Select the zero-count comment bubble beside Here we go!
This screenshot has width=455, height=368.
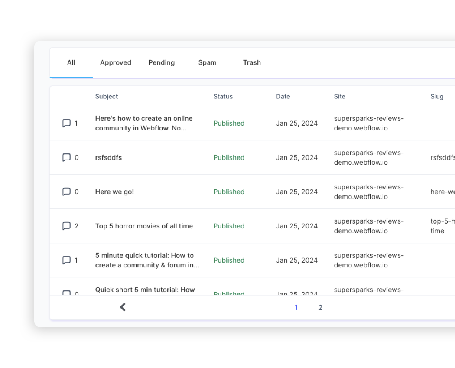[67, 192]
